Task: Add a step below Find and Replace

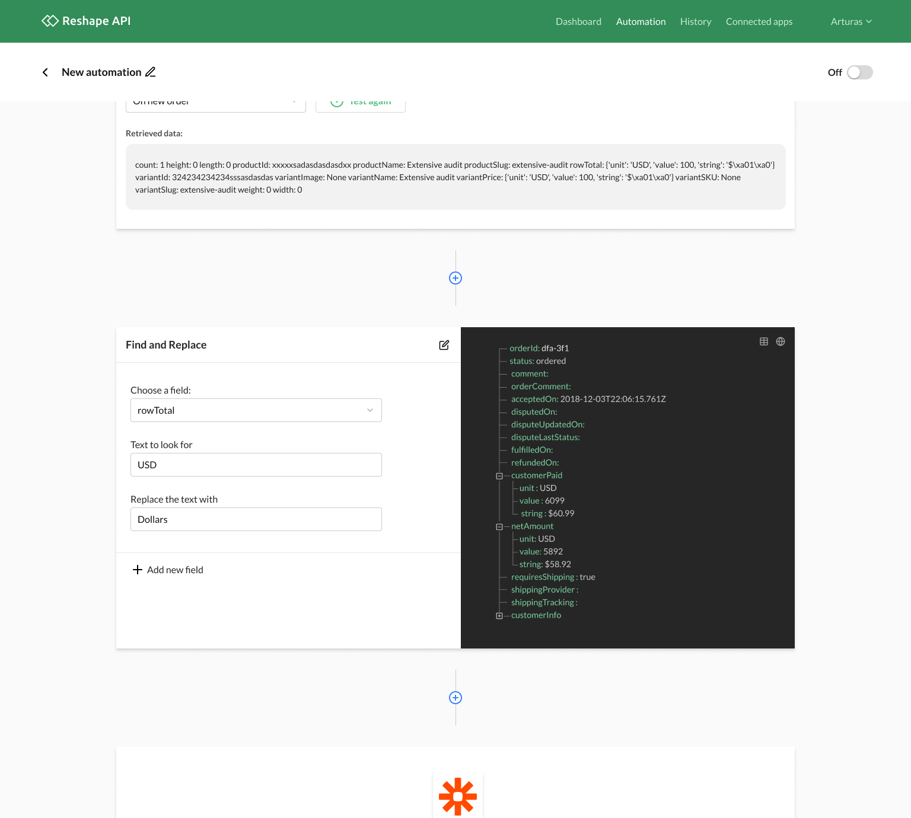Action: coord(455,698)
